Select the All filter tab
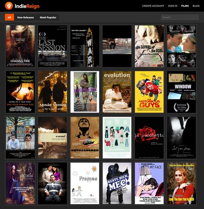The image size is (204, 209). [10, 17]
